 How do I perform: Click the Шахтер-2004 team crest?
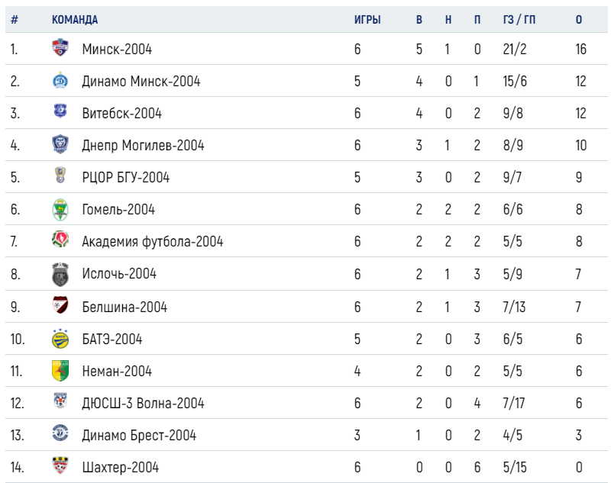[60, 465]
